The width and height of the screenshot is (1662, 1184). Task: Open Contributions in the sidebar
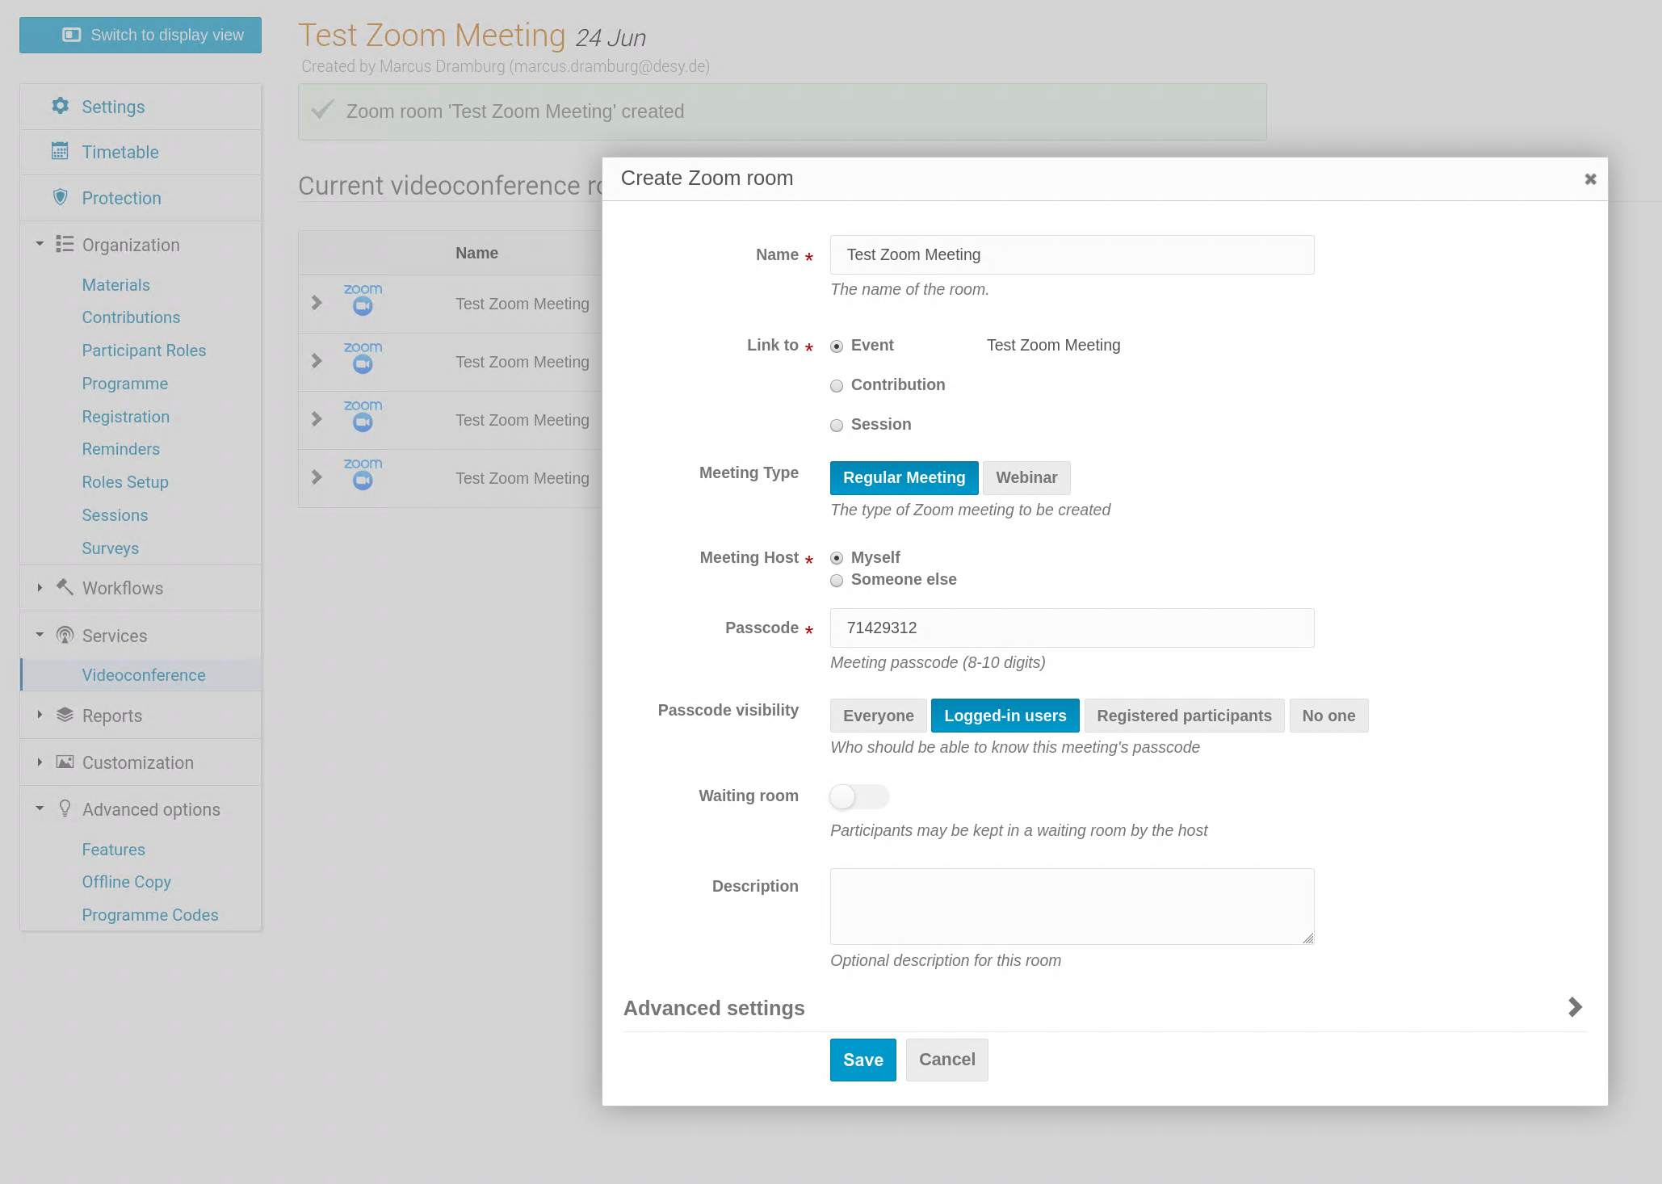131,317
